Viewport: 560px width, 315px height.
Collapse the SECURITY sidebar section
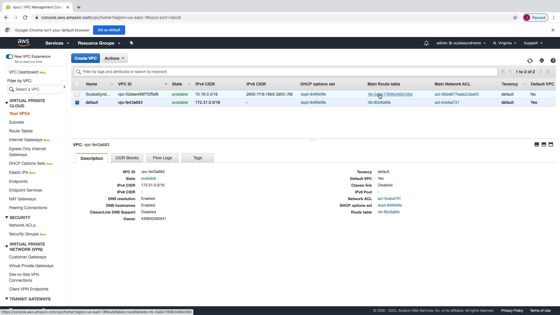[x=6, y=218]
